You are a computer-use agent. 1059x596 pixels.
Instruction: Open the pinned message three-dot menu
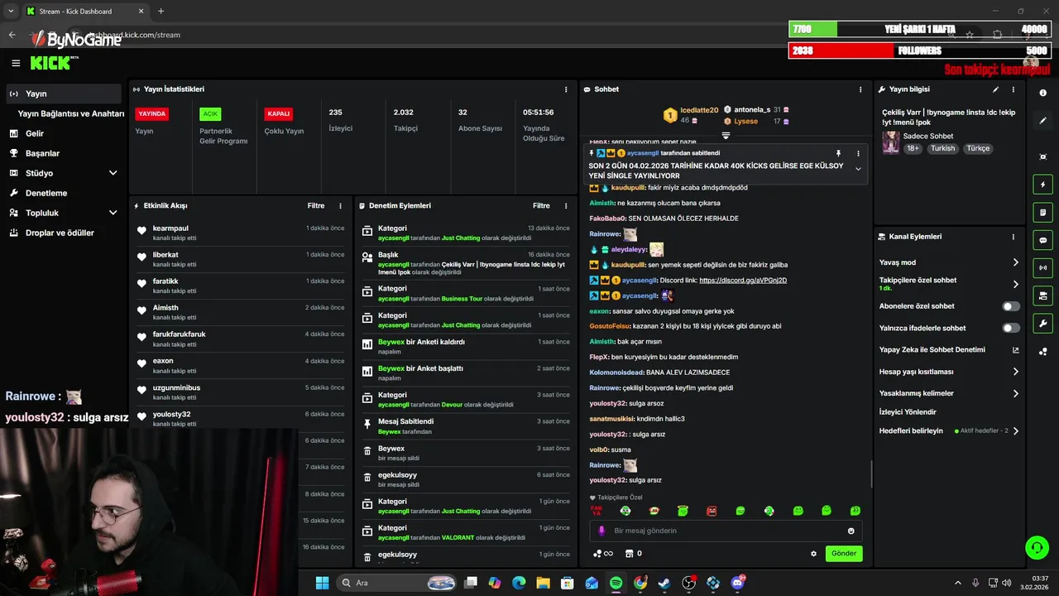pos(858,153)
